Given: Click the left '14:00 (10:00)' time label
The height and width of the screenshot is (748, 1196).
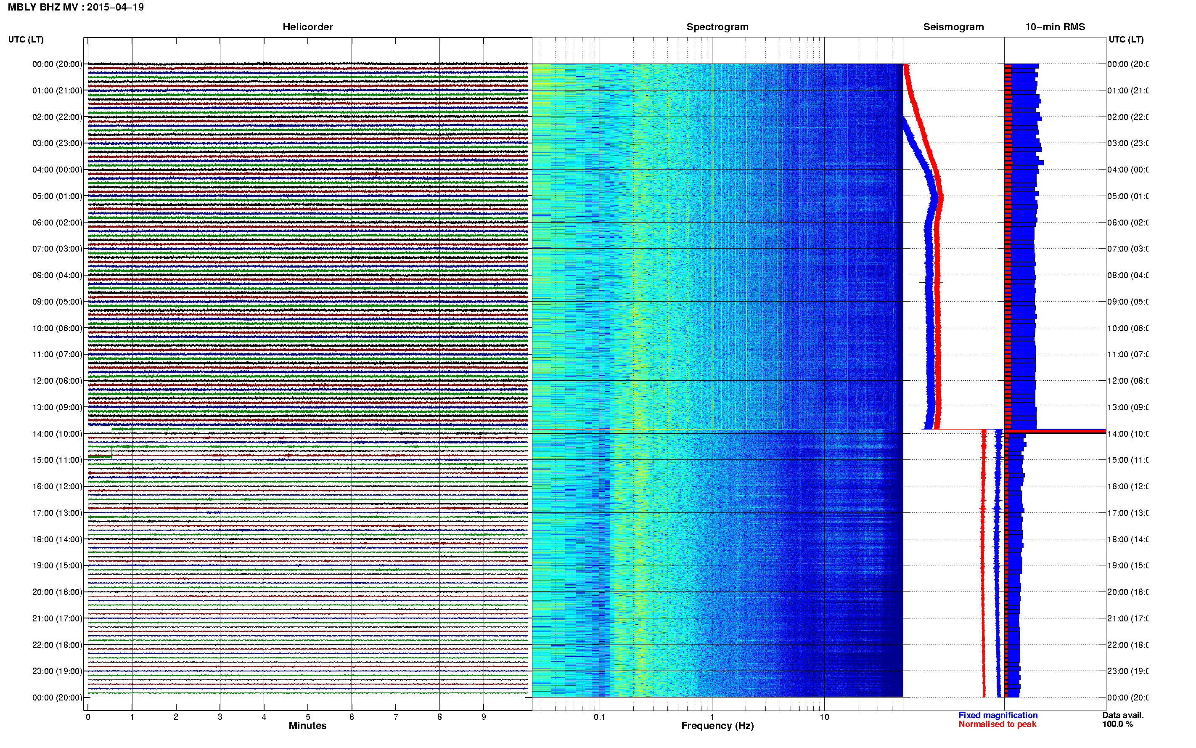Looking at the screenshot, I should pyautogui.click(x=57, y=434).
